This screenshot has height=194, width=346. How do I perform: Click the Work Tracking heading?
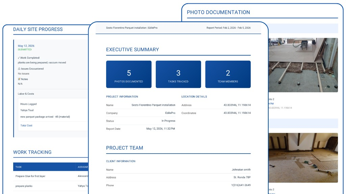(x=32, y=152)
